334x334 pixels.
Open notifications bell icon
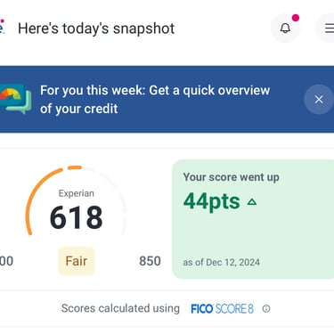coord(285,29)
